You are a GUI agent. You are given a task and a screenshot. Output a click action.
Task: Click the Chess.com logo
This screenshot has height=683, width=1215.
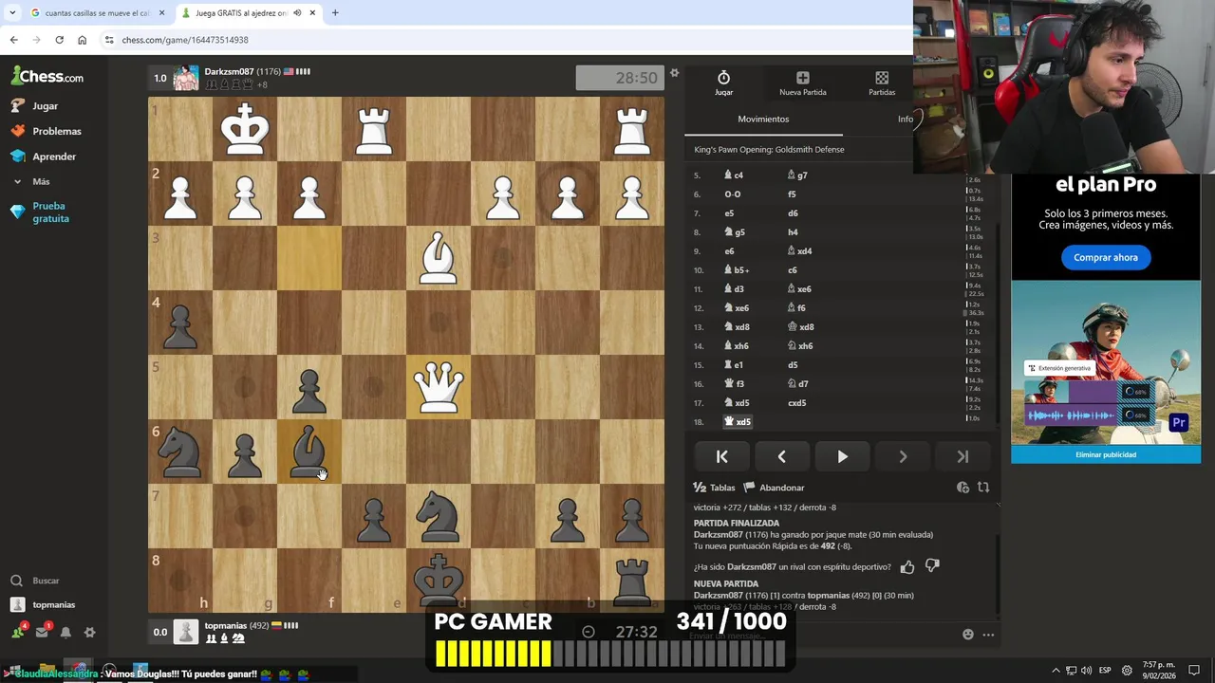(x=47, y=77)
